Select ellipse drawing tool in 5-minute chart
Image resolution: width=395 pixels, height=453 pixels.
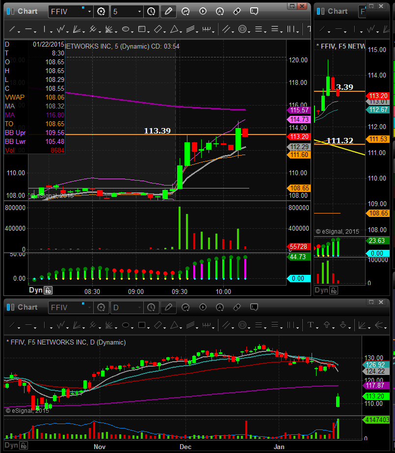125,29
